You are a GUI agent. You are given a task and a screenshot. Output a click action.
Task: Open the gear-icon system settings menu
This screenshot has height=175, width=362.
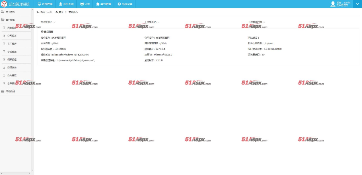(x=125, y=4)
